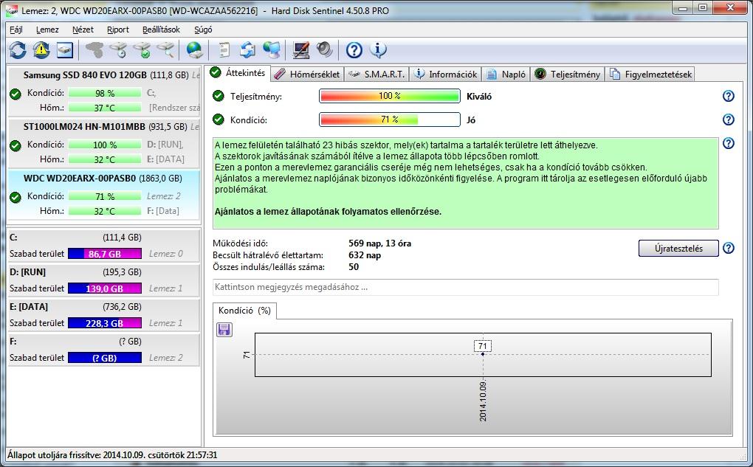Click green check icon beside Samsung SSD Kondíció

(x=16, y=94)
